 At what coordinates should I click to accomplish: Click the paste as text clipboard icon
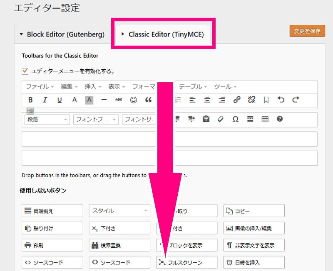tap(206, 119)
